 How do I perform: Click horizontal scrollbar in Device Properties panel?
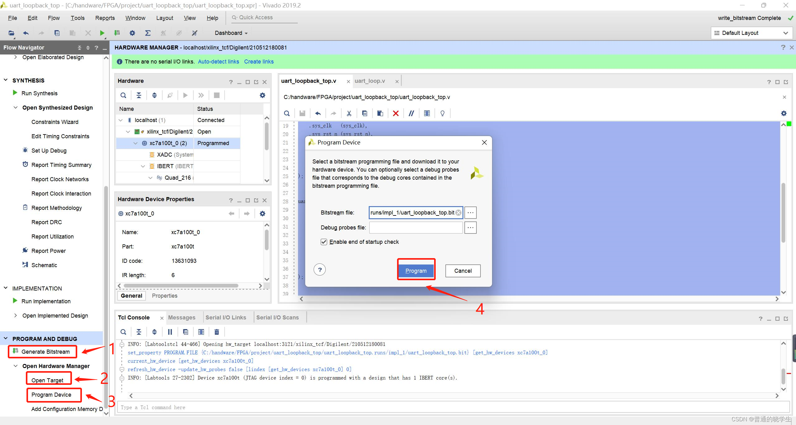pos(181,286)
